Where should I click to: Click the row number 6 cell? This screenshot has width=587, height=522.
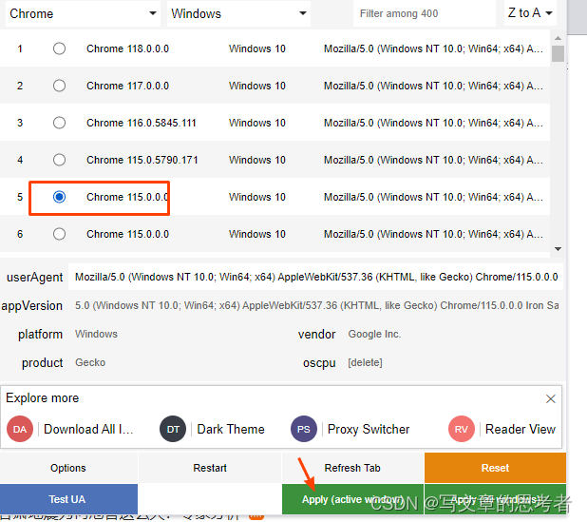pyautogui.click(x=20, y=234)
